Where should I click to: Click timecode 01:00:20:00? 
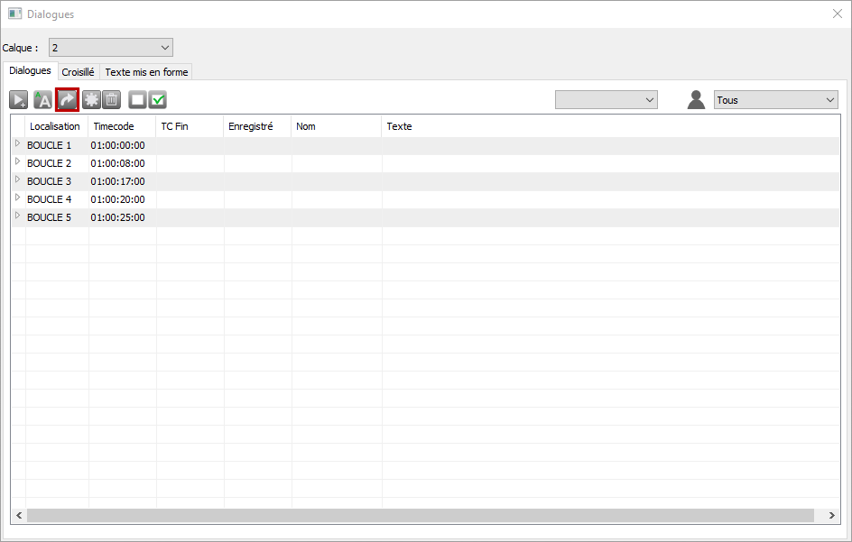[117, 198]
